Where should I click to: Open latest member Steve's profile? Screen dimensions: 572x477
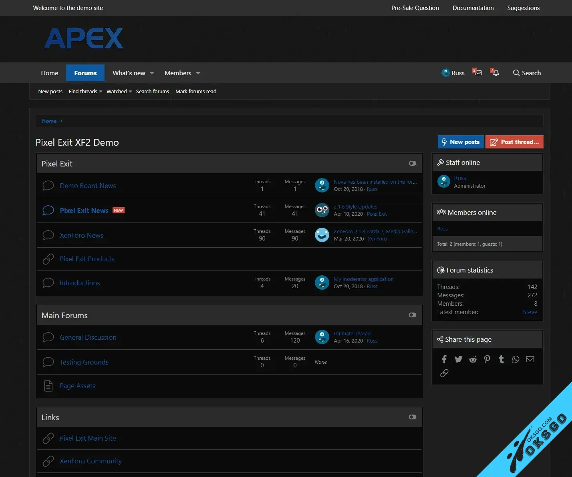[x=530, y=312]
